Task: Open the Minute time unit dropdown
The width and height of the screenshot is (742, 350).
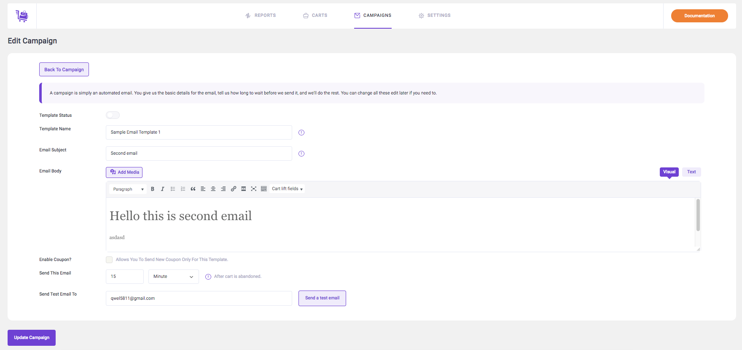Action: 173,277
